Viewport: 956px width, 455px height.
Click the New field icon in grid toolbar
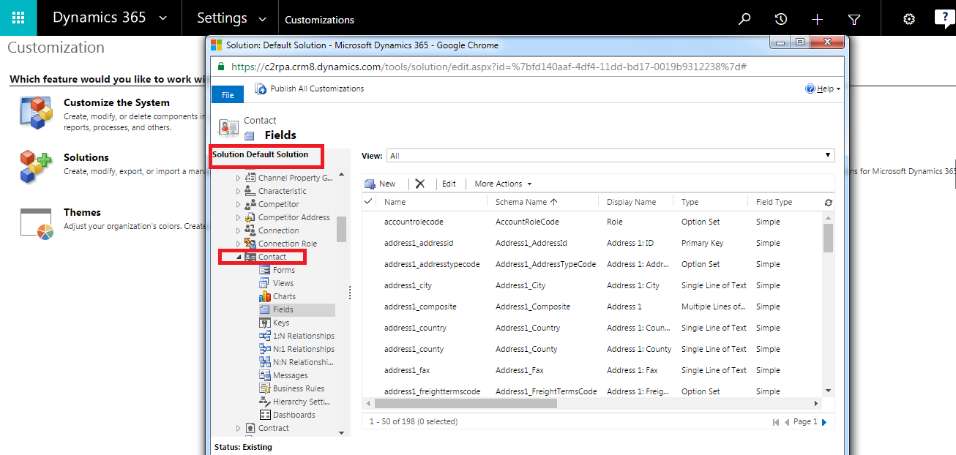click(x=370, y=184)
